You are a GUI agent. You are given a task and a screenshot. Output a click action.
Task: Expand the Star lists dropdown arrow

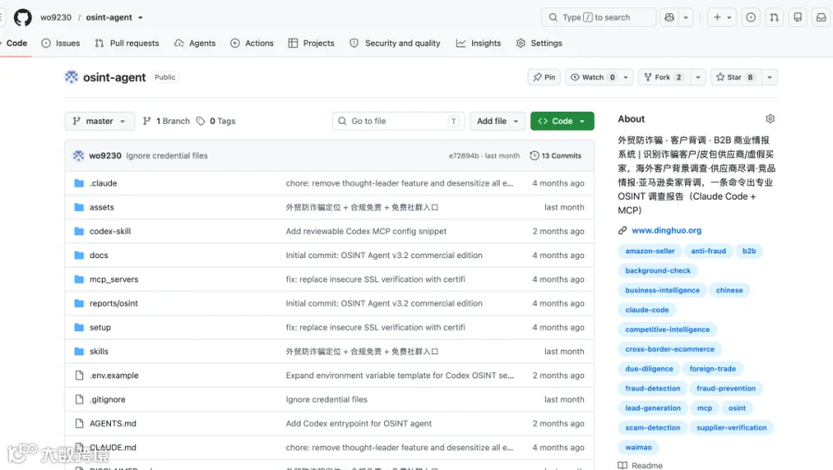[x=769, y=77]
